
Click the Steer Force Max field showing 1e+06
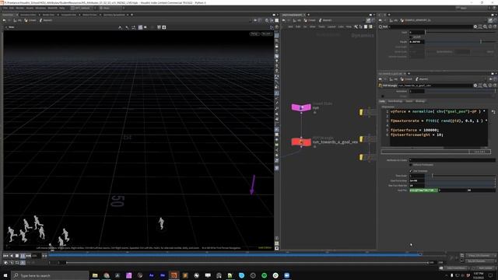click(417, 180)
